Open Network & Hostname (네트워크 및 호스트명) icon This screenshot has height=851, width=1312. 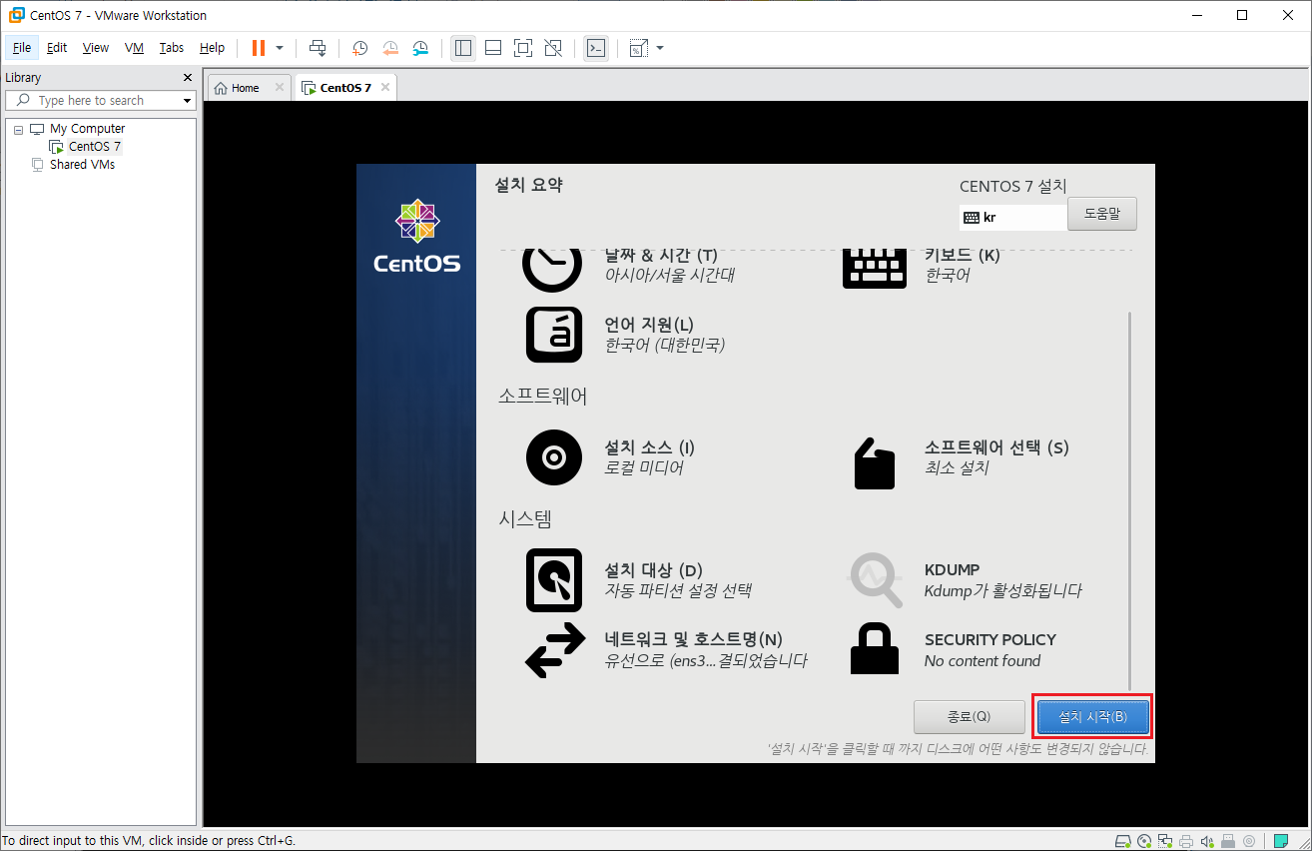pos(554,649)
